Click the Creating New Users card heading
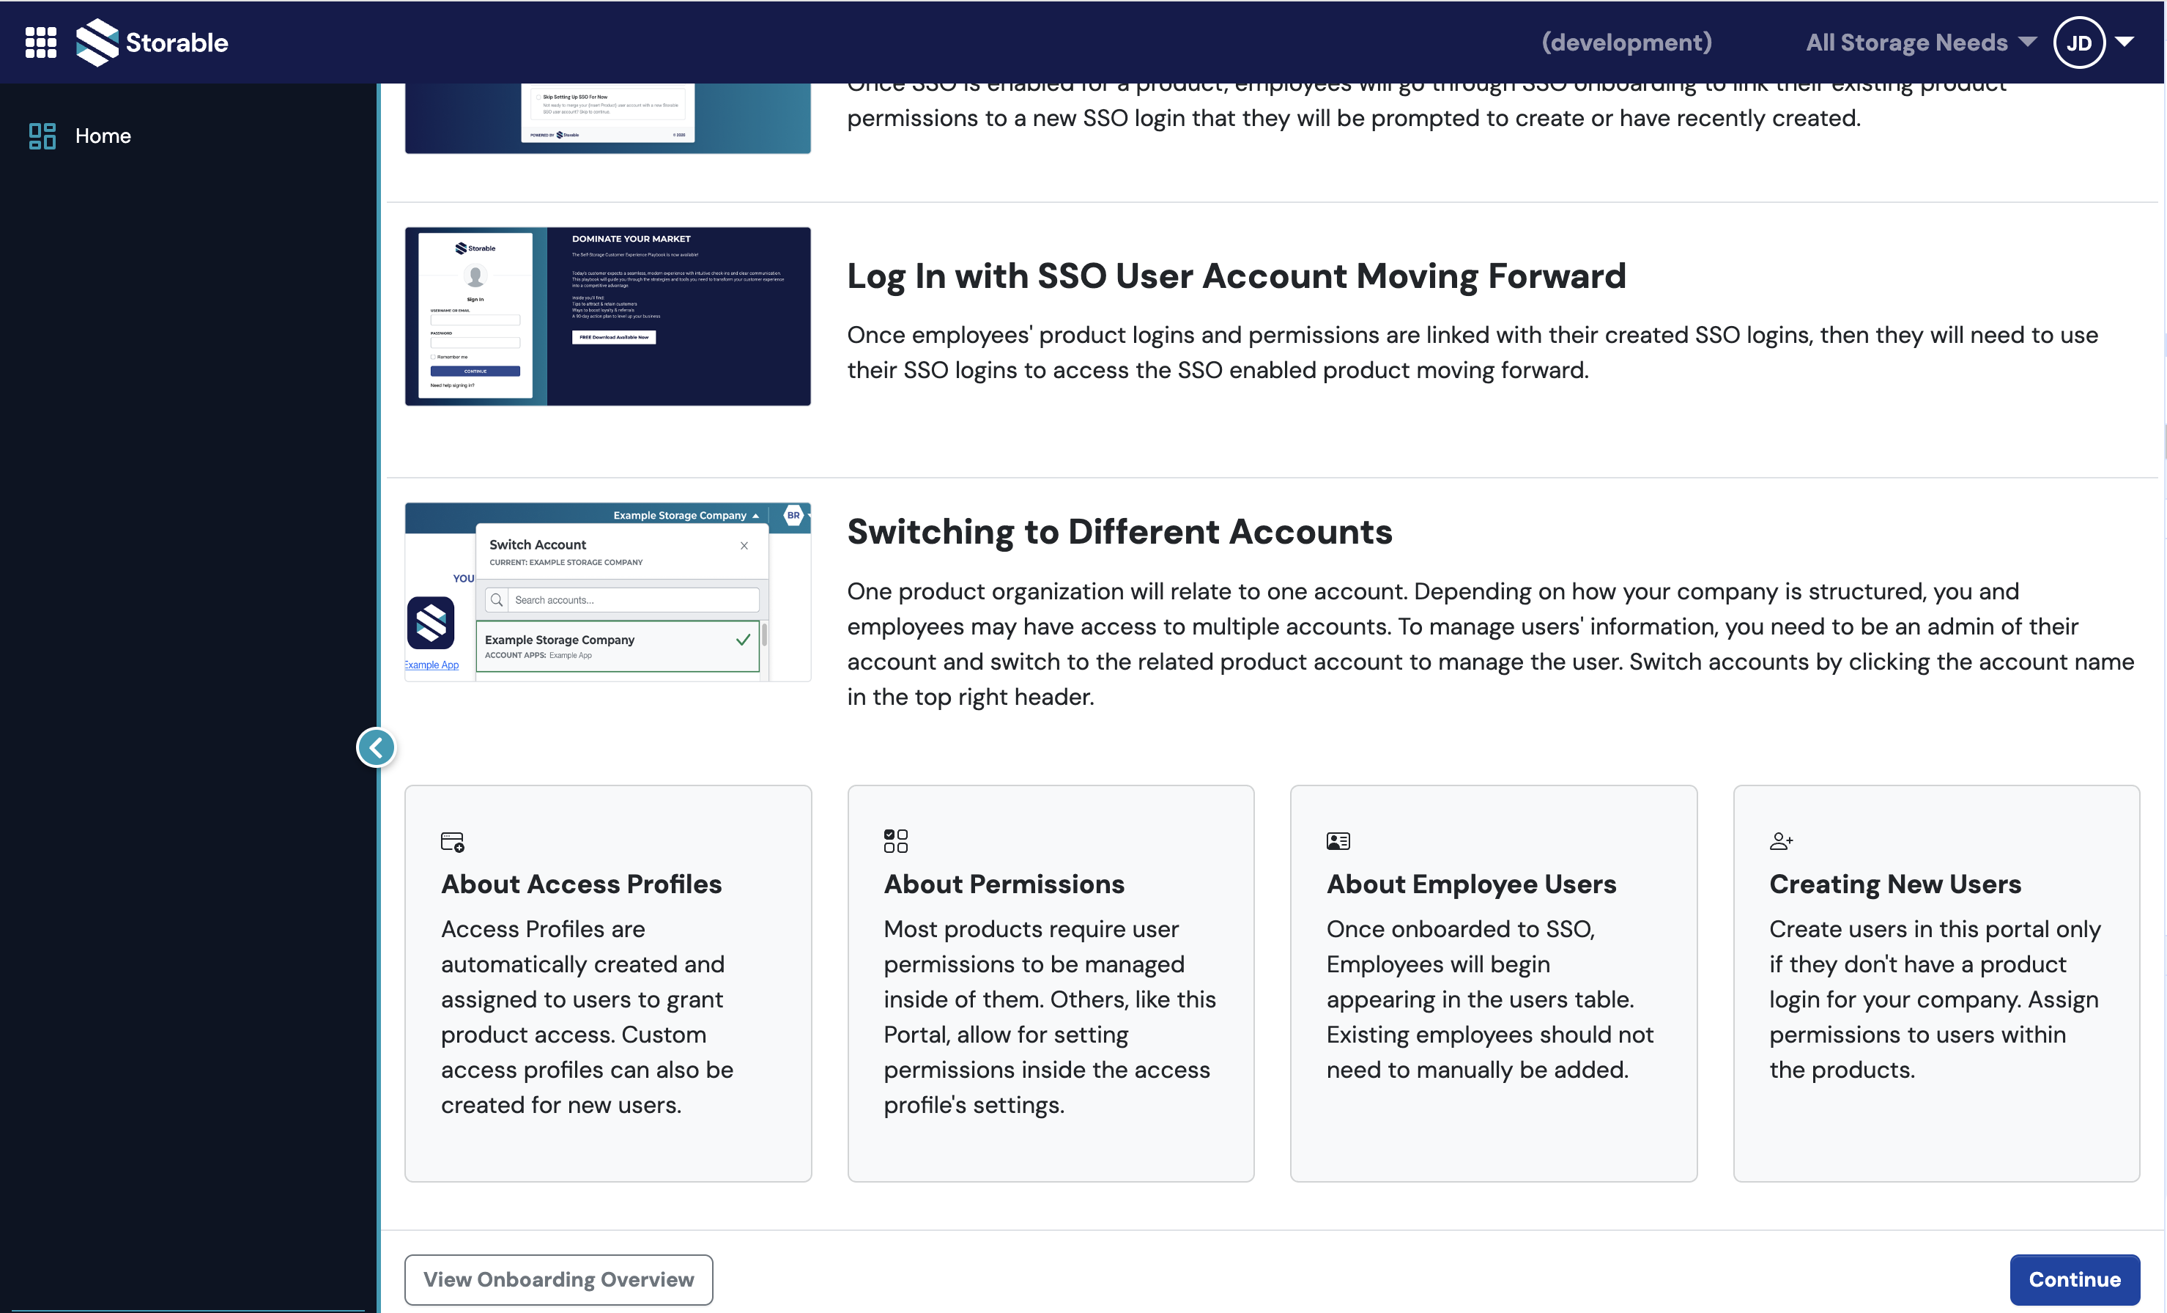Screen dimensions: 2167x1313 [x=1894, y=884]
